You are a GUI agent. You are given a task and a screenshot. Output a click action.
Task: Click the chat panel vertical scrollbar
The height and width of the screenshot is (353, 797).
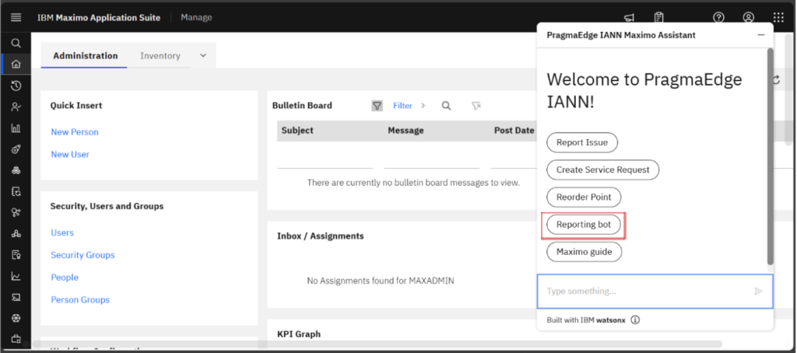[x=770, y=156]
